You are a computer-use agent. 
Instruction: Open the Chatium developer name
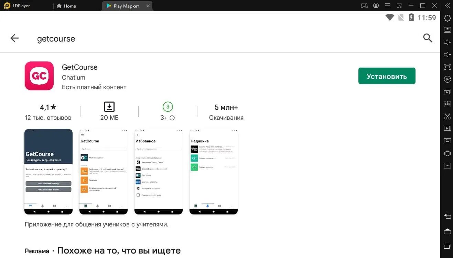74,78
